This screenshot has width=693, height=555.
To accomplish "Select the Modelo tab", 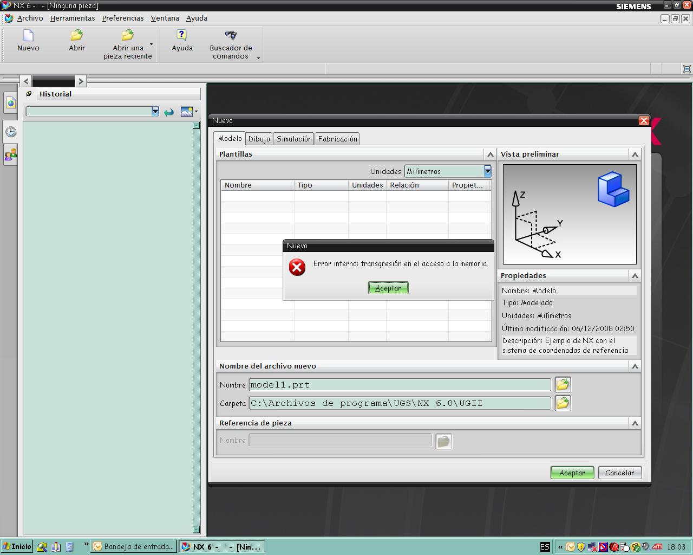I will 230,138.
